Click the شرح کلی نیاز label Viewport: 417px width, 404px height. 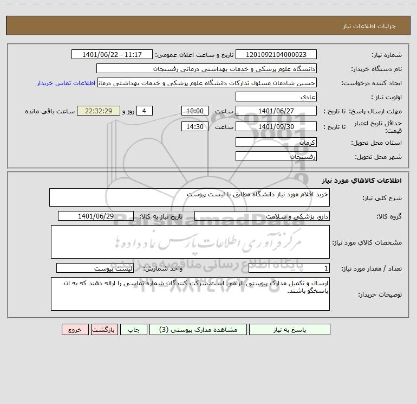pyautogui.click(x=382, y=198)
